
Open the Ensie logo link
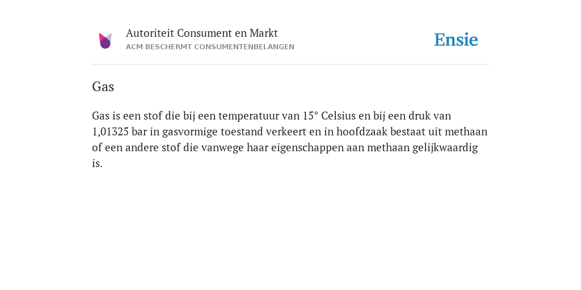[456, 40]
